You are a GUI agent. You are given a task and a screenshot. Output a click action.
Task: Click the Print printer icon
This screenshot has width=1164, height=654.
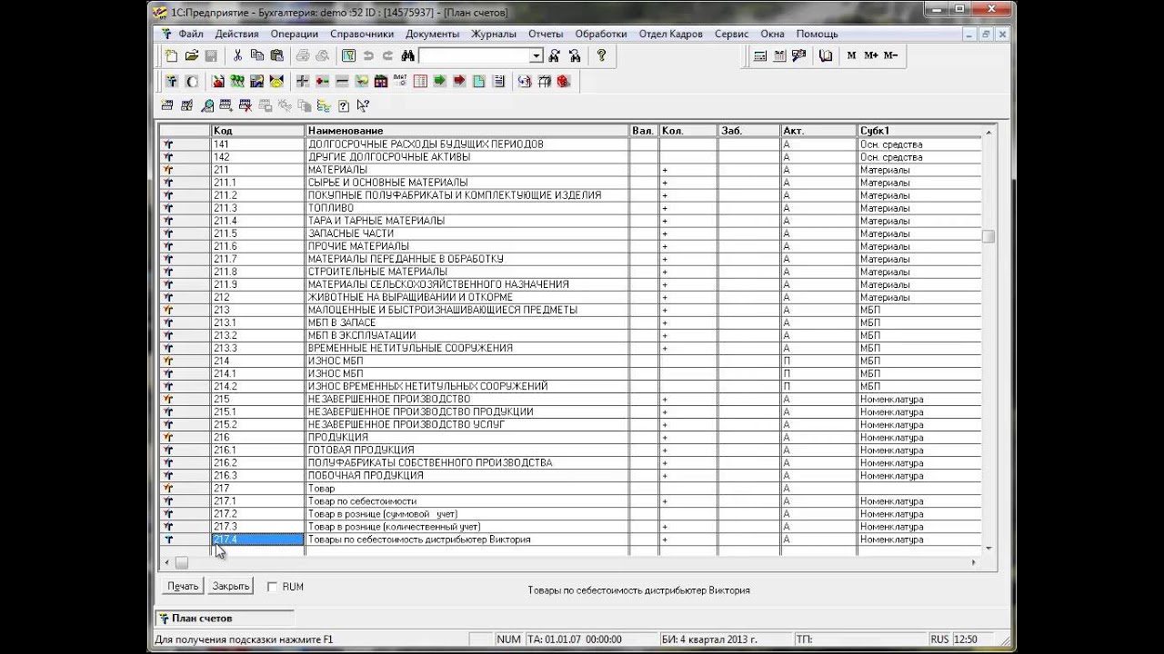click(x=303, y=56)
